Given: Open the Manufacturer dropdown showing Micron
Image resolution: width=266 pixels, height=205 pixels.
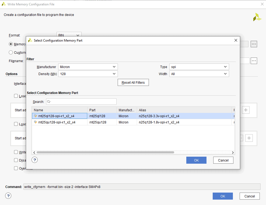Looking at the screenshot, I should click(88, 67).
